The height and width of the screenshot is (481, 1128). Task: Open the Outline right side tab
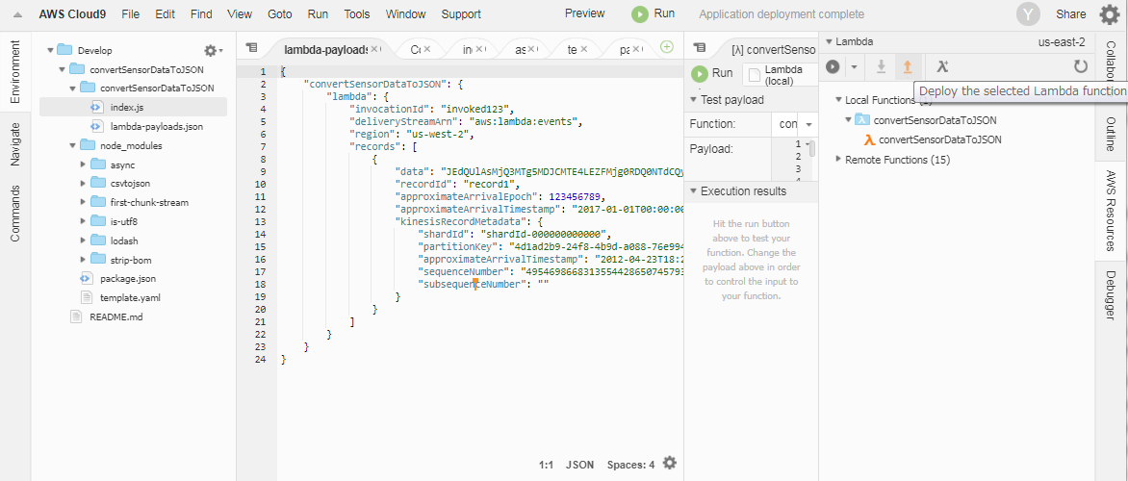tap(1110, 134)
